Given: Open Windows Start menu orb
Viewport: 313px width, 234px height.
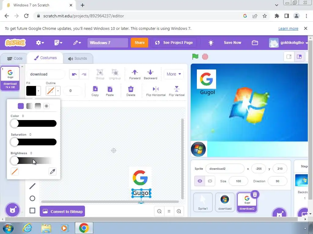Looking at the screenshot, I should (x=8, y=228).
